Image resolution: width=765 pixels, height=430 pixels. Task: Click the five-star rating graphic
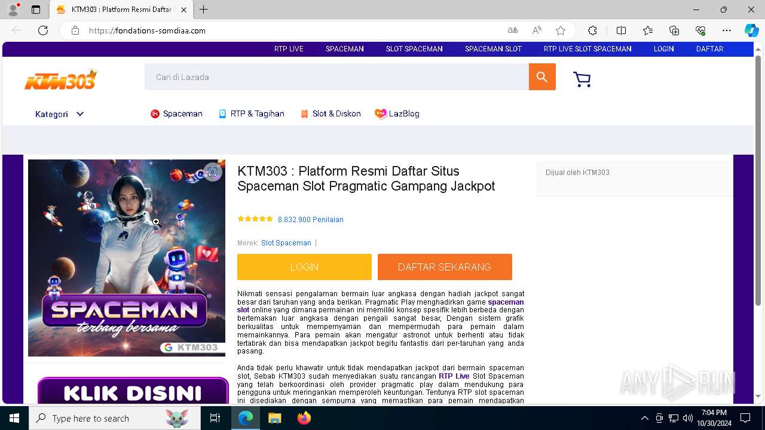pyautogui.click(x=255, y=219)
